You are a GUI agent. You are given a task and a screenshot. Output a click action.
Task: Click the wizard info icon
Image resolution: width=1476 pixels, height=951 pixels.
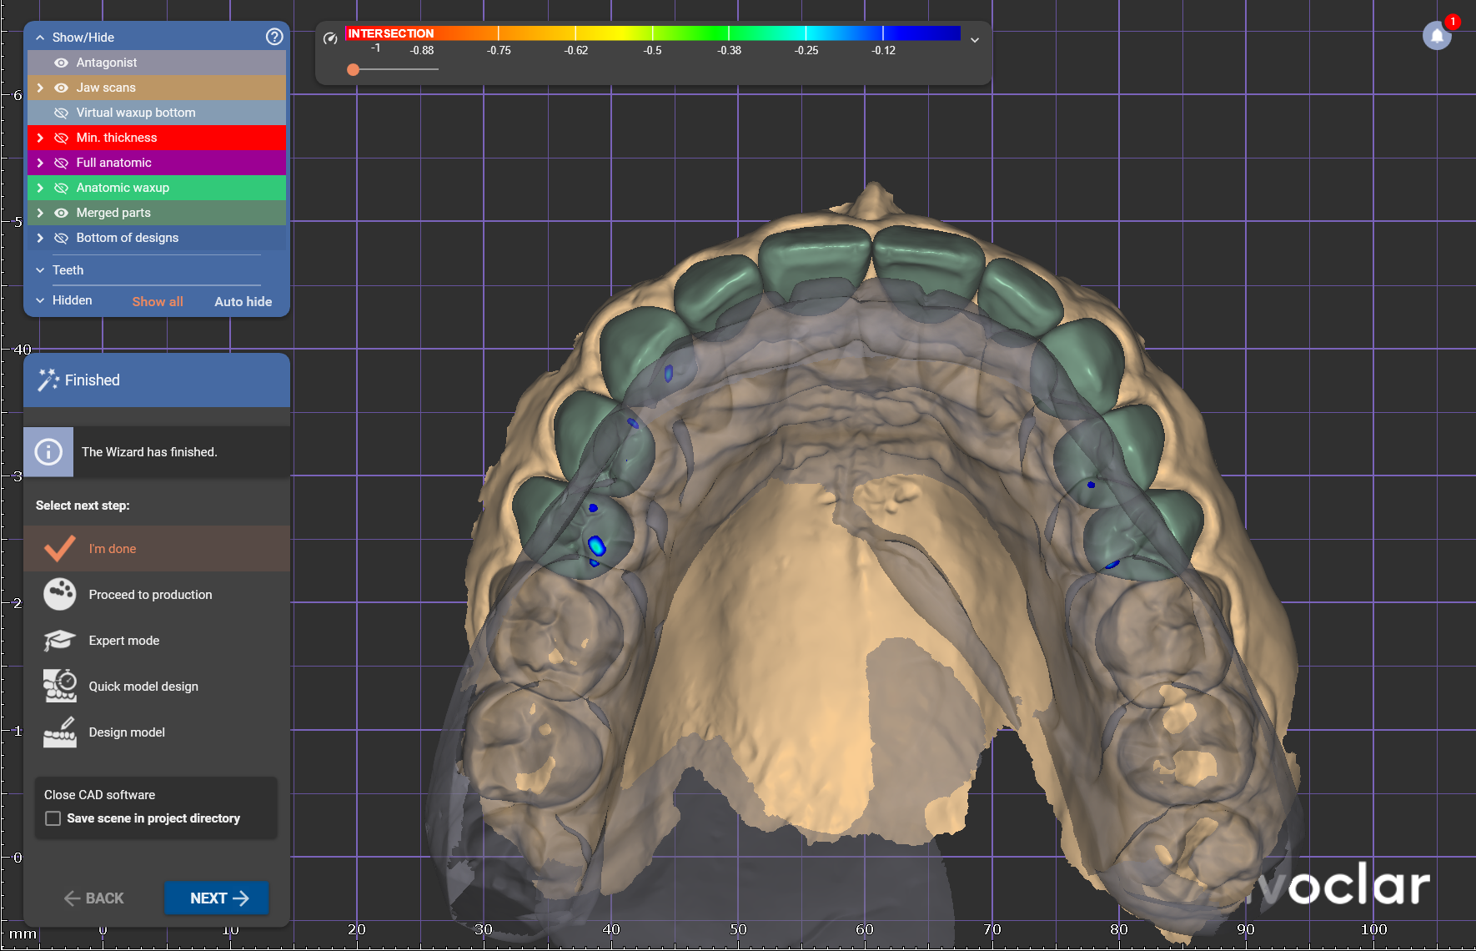48,452
